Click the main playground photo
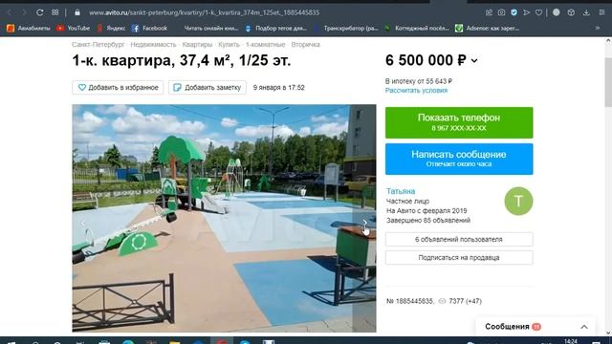This screenshot has width=612, height=344. coord(224,218)
